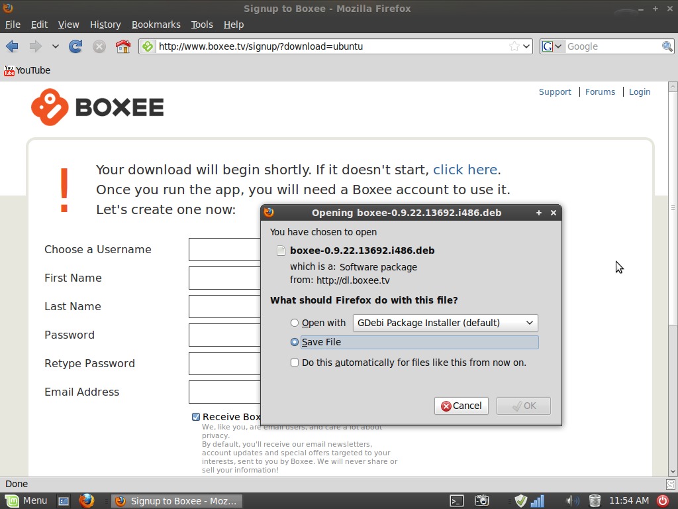The width and height of the screenshot is (678, 509).
Task: Click the page scrollbar down arrow
Action: (673, 471)
